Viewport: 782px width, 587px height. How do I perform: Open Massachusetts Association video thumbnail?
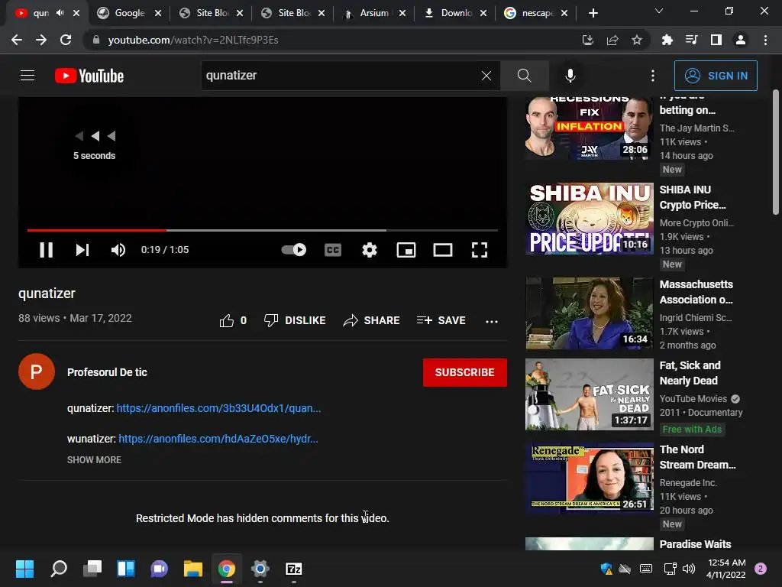coord(589,313)
